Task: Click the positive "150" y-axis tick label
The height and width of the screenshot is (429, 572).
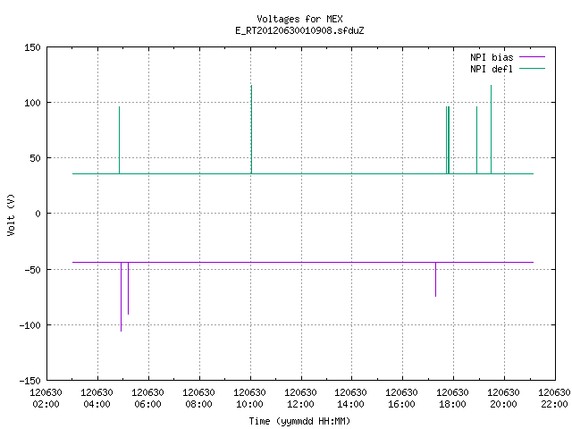Action: tap(32, 47)
